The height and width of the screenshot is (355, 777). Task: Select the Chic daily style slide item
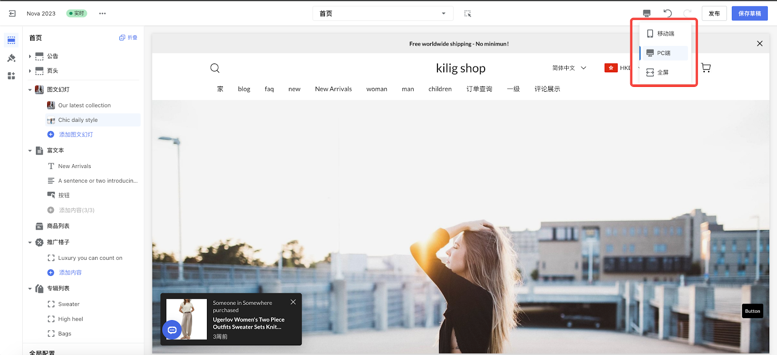[x=78, y=120]
